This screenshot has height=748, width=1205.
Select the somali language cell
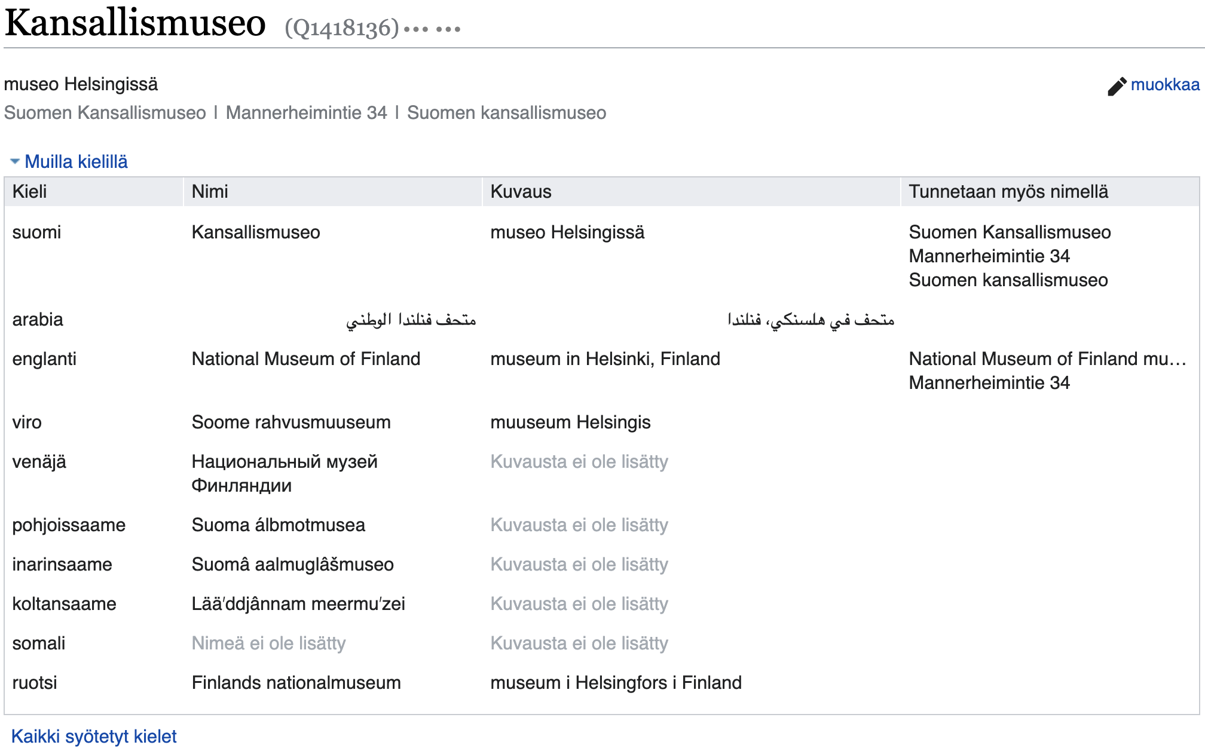tap(39, 643)
